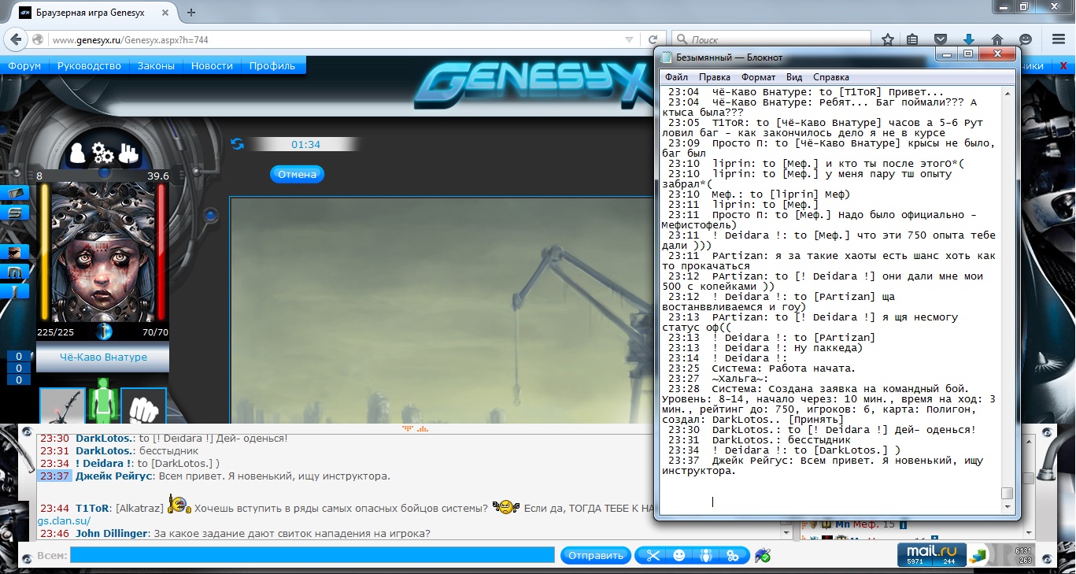Click the scissors icon in chat toolbar

tap(653, 555)
